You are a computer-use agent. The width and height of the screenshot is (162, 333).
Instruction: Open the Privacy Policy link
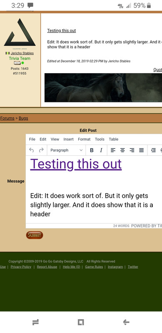tap(21, 267)
